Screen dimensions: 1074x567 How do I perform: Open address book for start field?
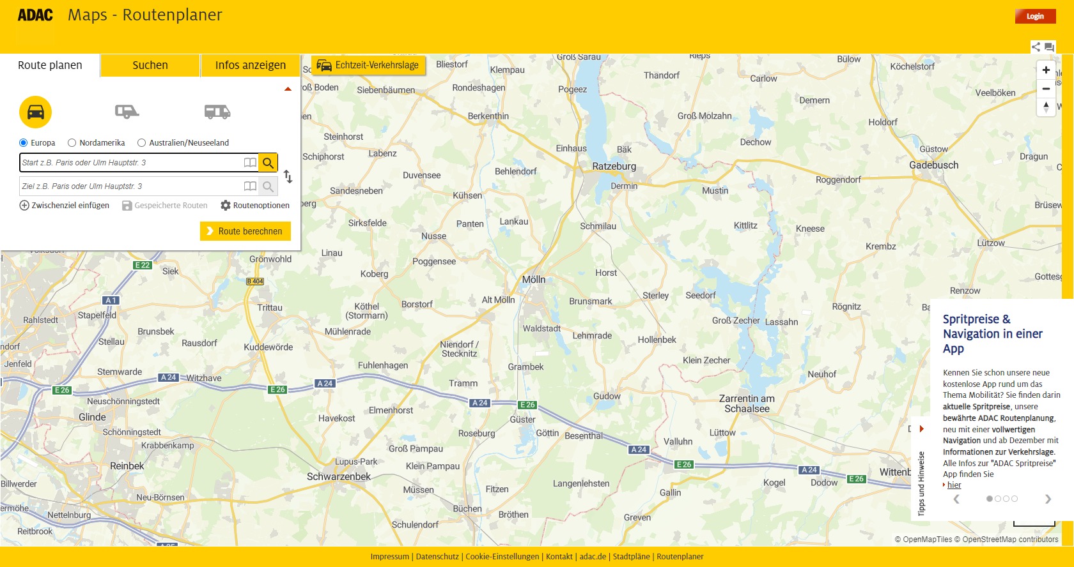tap(250, 163)
